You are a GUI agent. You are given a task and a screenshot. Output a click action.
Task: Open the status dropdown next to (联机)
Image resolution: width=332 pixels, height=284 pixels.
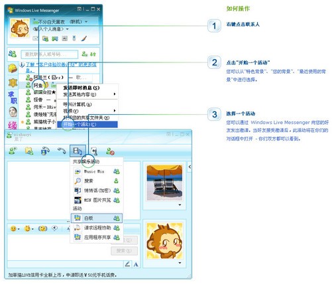pyautogui.click(x=86, y=22)
